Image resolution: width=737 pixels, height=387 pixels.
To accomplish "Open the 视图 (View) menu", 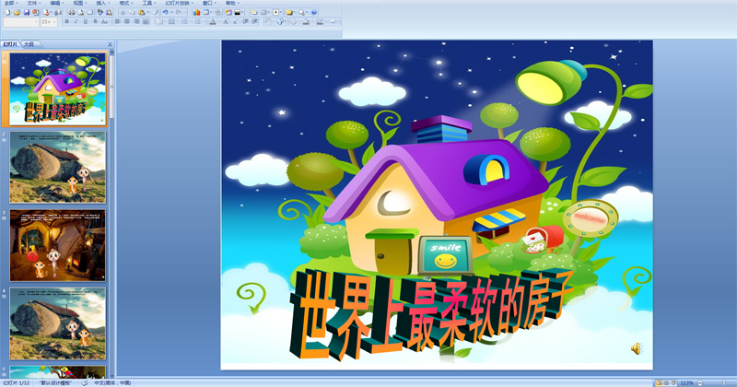I will click(x=78, y=4).
